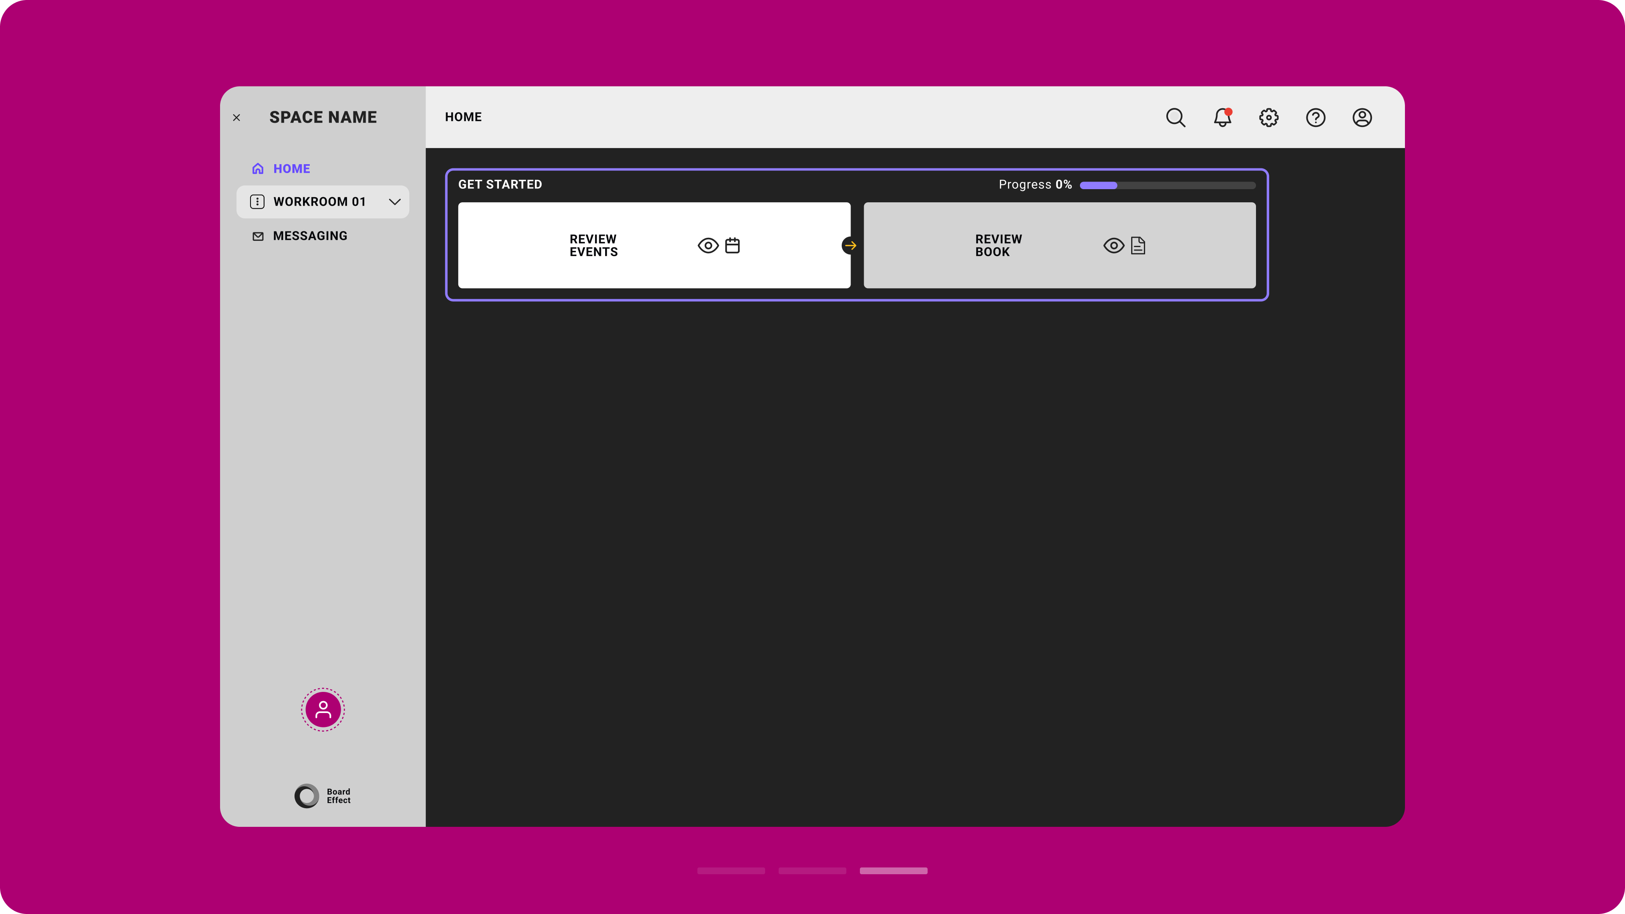This screenshot has width=1625, height=914.
Task: Check the notifications bell icon
Action: coord(1222,117)
